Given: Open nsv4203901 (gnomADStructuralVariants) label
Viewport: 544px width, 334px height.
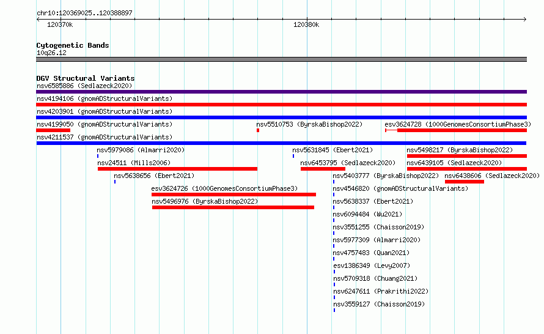Looking at the screenshot, I should (105, 111).
